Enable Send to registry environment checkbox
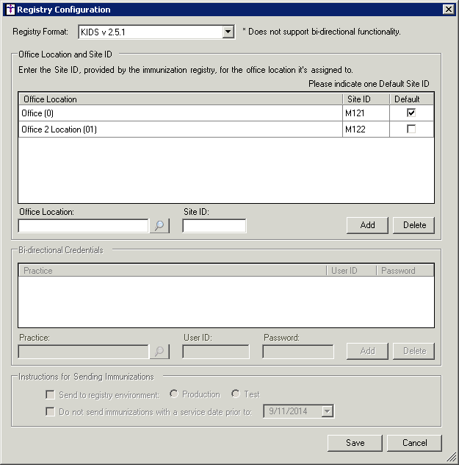The height and width of the screenshot is (465, 459). tap(50, 394)
